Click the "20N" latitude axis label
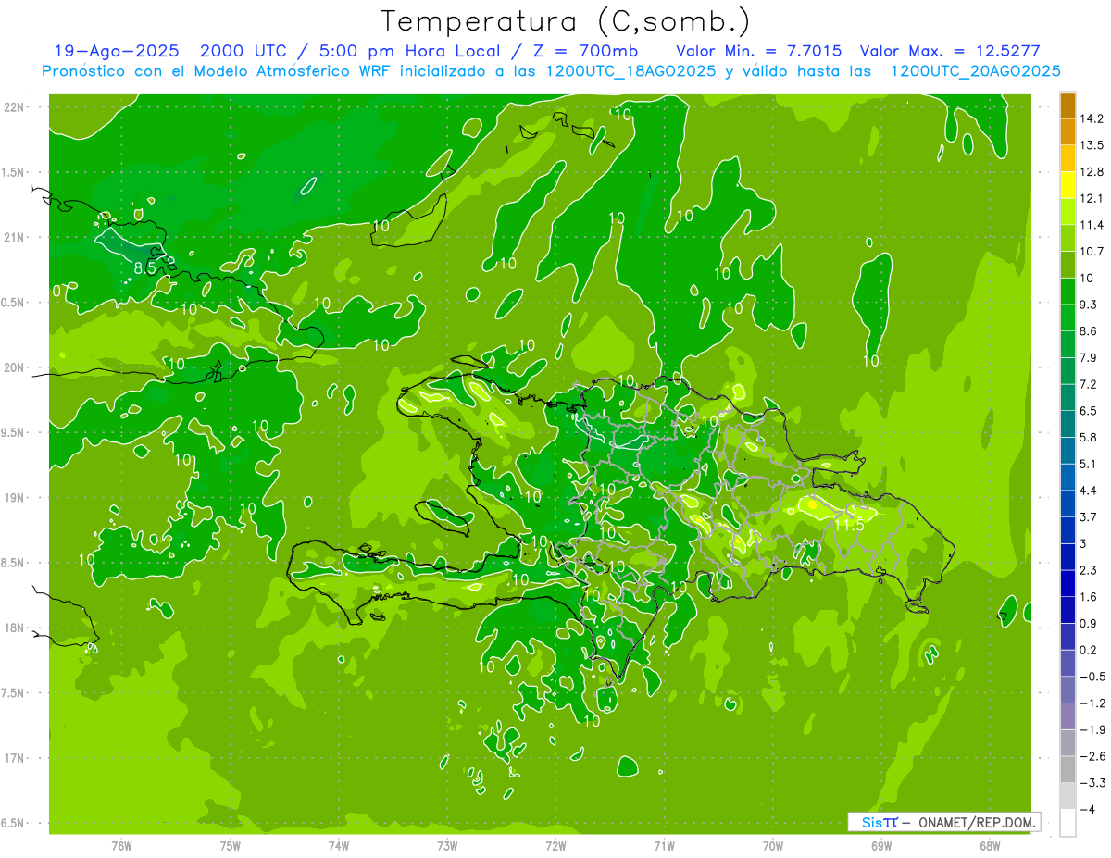The width and height of the screenshot is (1111, 858). point(16,367)
